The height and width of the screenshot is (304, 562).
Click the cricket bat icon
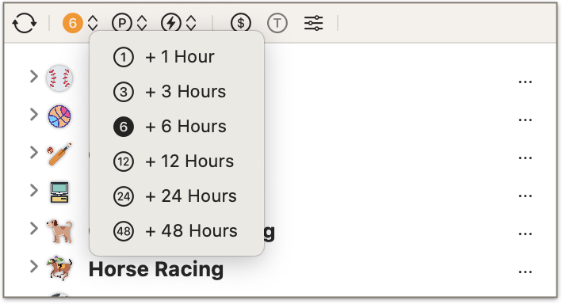tap(59, 154)
